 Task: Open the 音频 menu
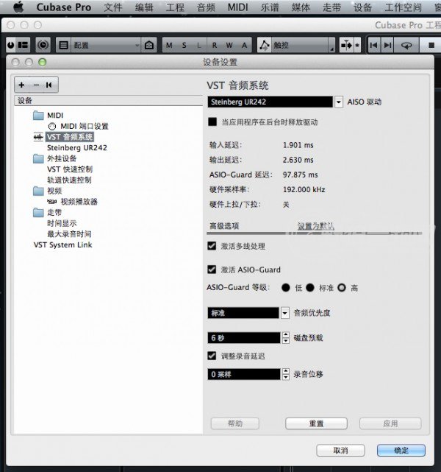pyautogui.click(x=206, y=7)
